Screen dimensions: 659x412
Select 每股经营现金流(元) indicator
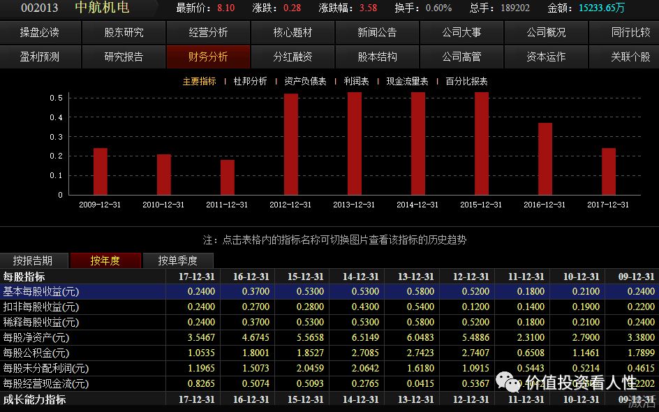[x=46, y=383]
